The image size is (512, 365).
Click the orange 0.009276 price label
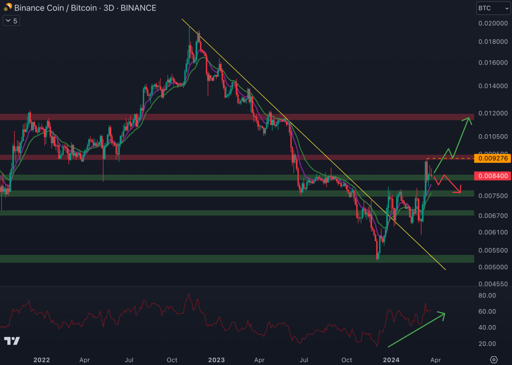point(492,158)
